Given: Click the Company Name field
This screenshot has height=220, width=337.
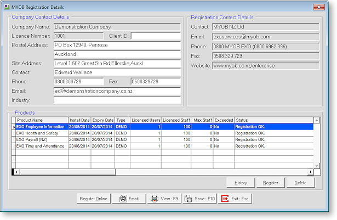Looking at the screenshot, I should pyautogui.click(x=117, y=27).
